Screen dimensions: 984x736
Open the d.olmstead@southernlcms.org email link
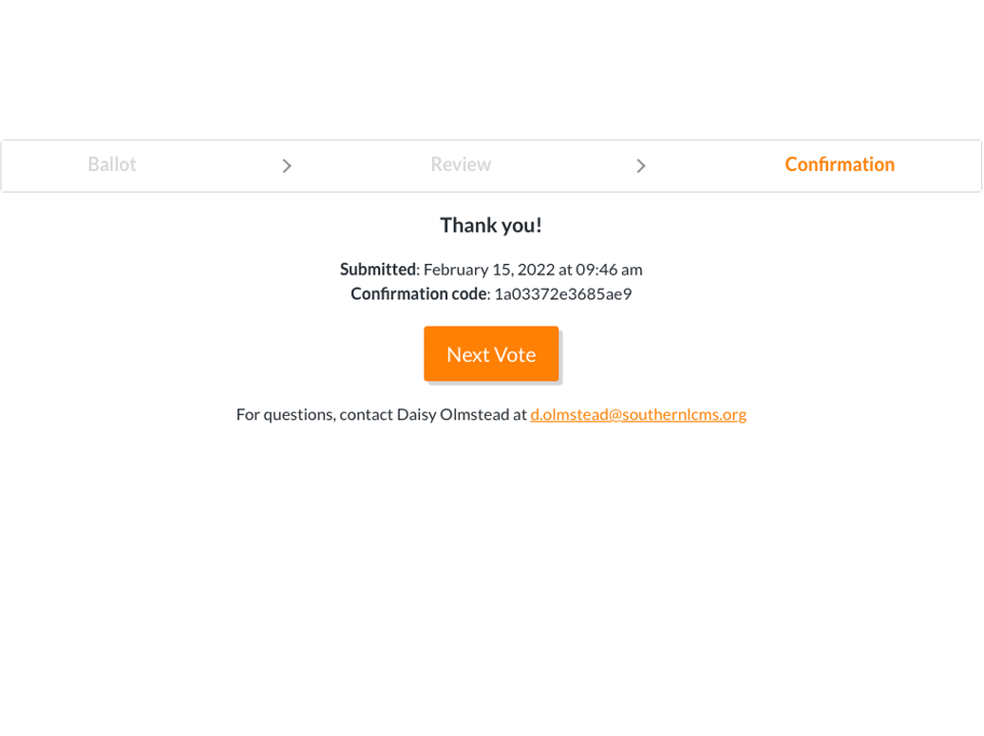pos(638,414)
